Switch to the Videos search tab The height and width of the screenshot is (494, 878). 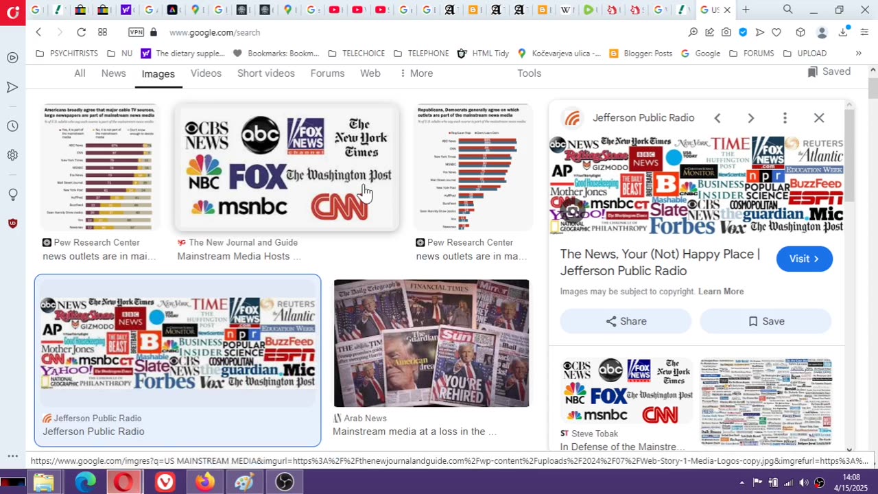point(206,73)
